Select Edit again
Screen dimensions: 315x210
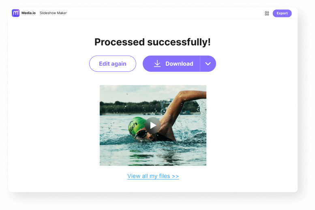pos(113,64)
